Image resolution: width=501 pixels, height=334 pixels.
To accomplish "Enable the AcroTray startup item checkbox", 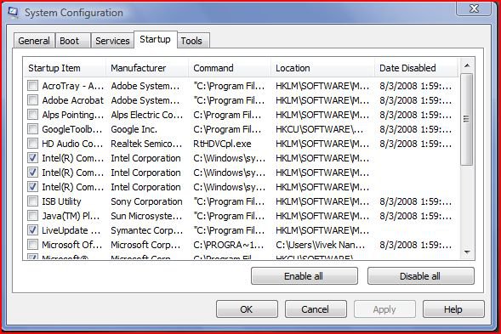I will point(32,86).
